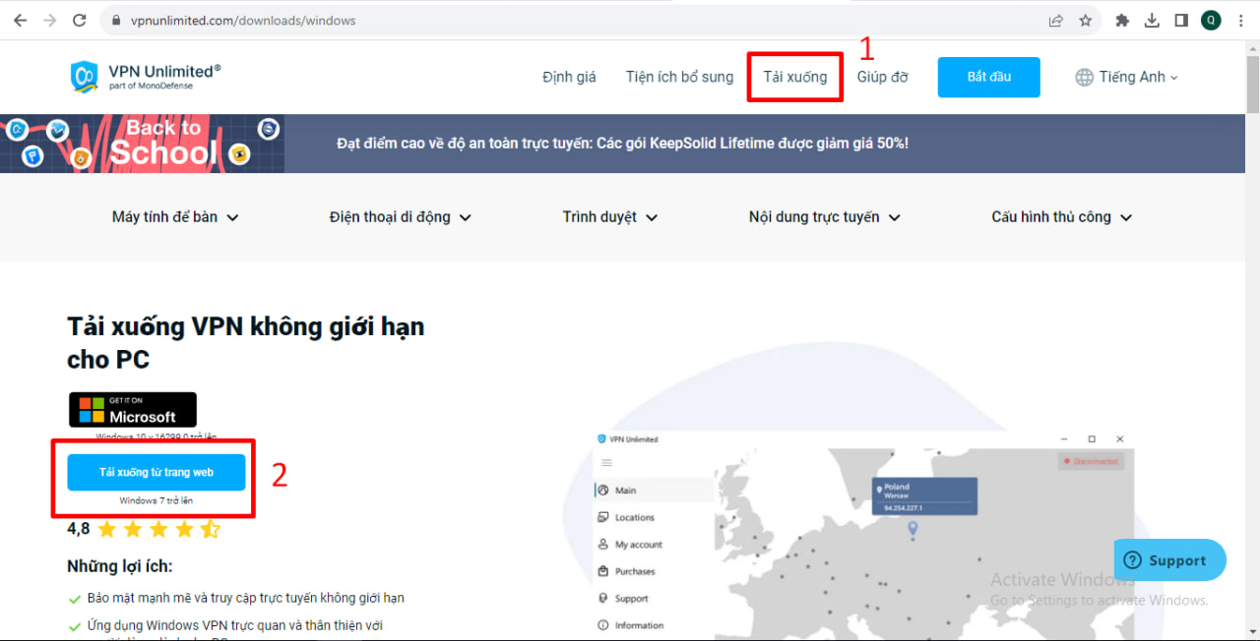
Task: Go back using the browser back arrow
Action: pyautogui.click(x=20, y=20)
